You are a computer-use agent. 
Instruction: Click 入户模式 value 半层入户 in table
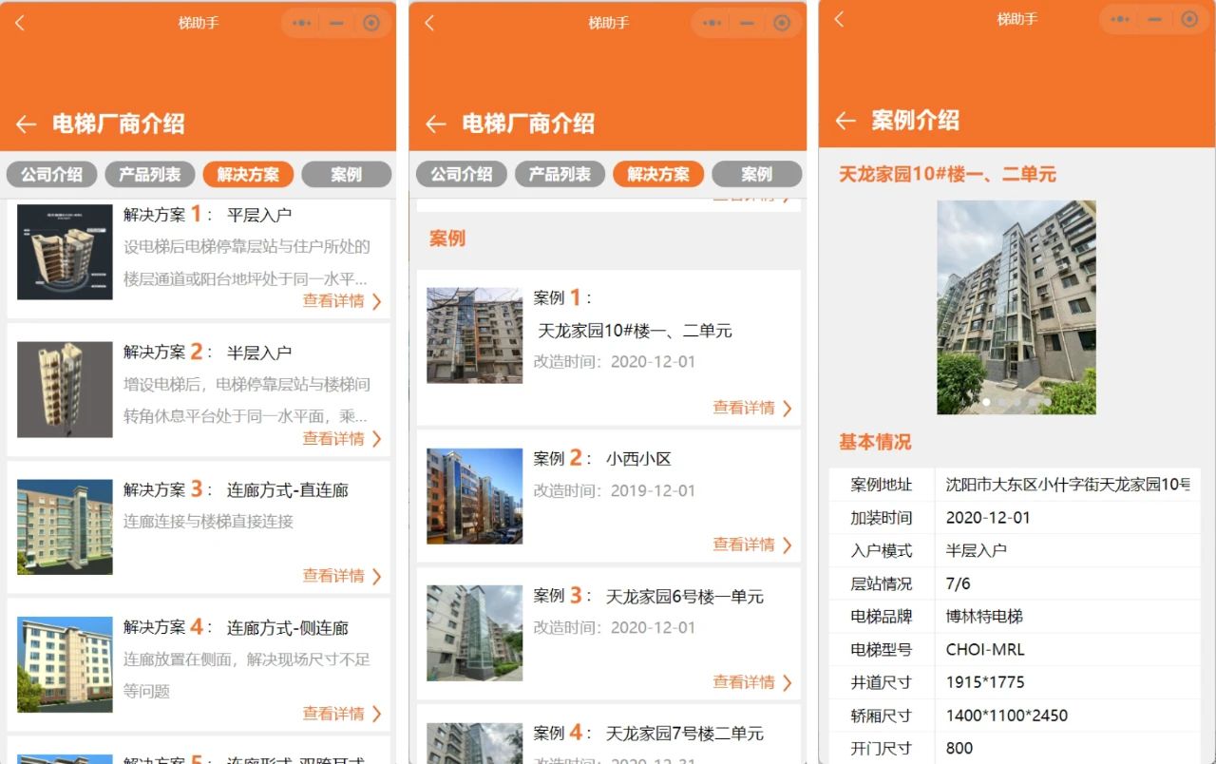[977, 550]
